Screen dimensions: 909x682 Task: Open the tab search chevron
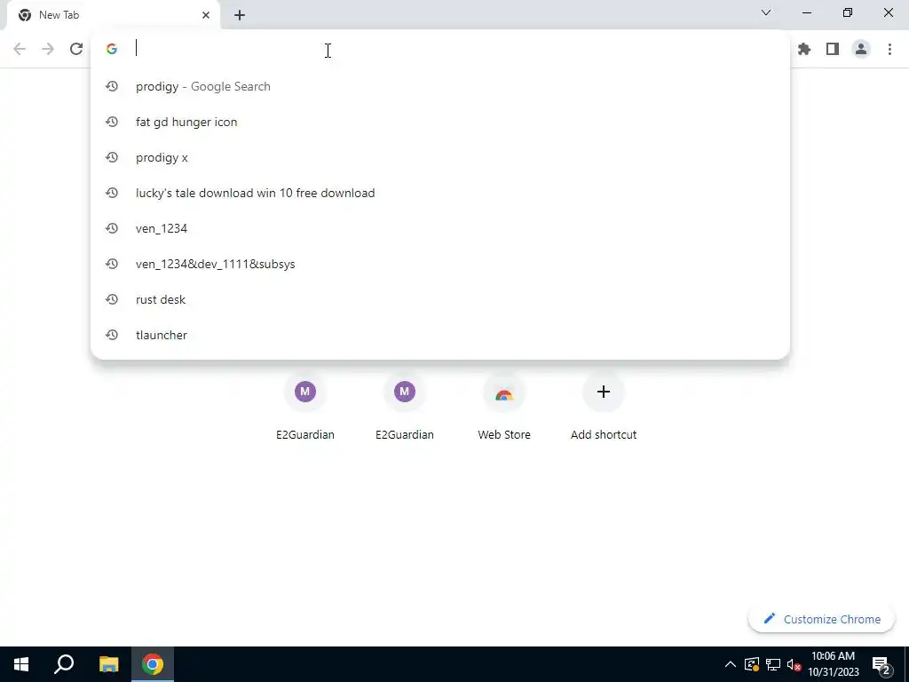[x=766, y=12]
